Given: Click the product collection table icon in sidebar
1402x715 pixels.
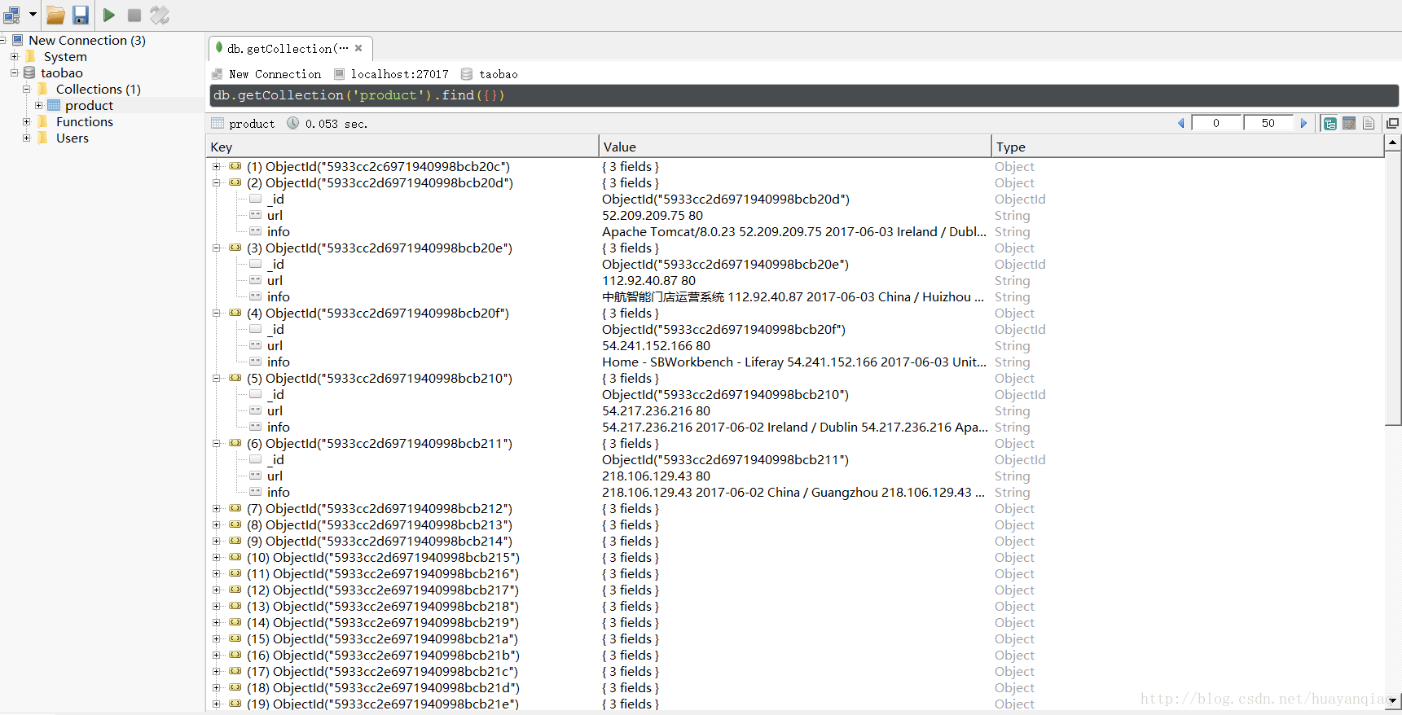Looking at the screenshot, I should (54, 105).
